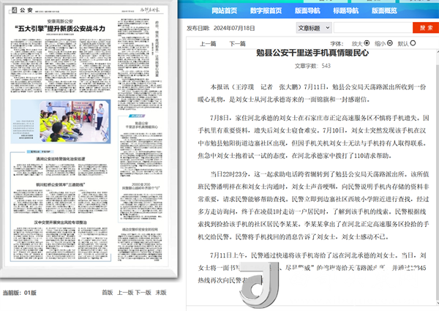Jump to last page with 末版

pos(161,292)
